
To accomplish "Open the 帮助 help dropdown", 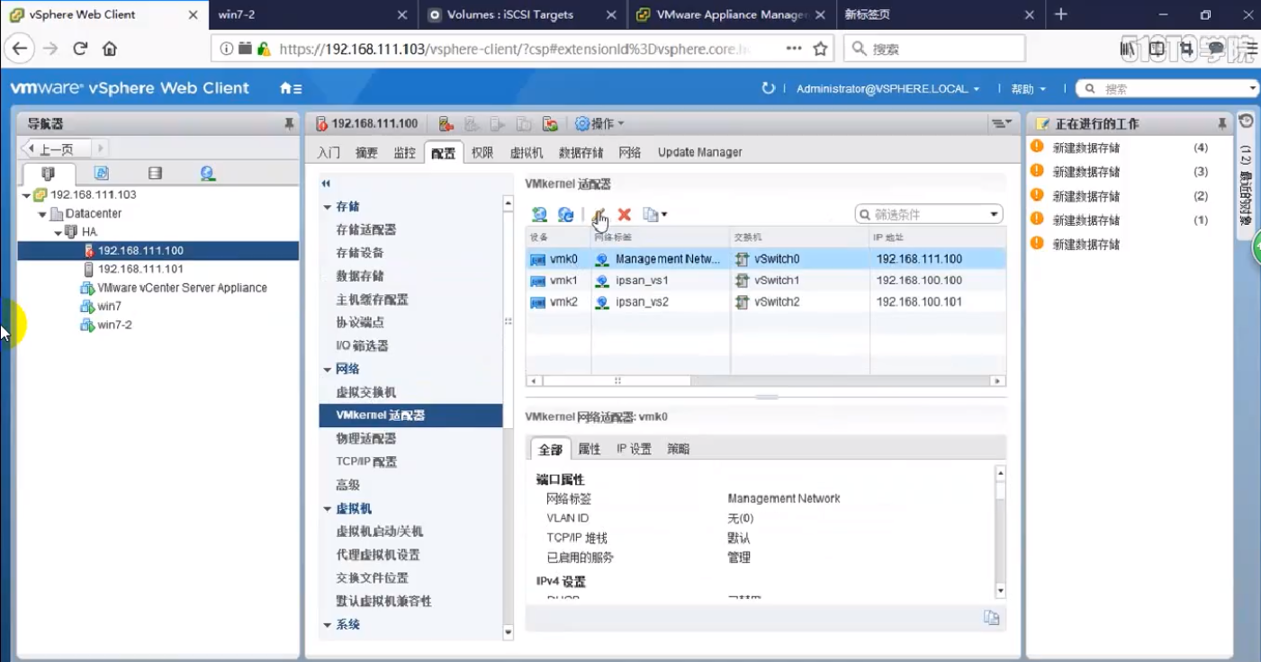I will pos(1029,89).
